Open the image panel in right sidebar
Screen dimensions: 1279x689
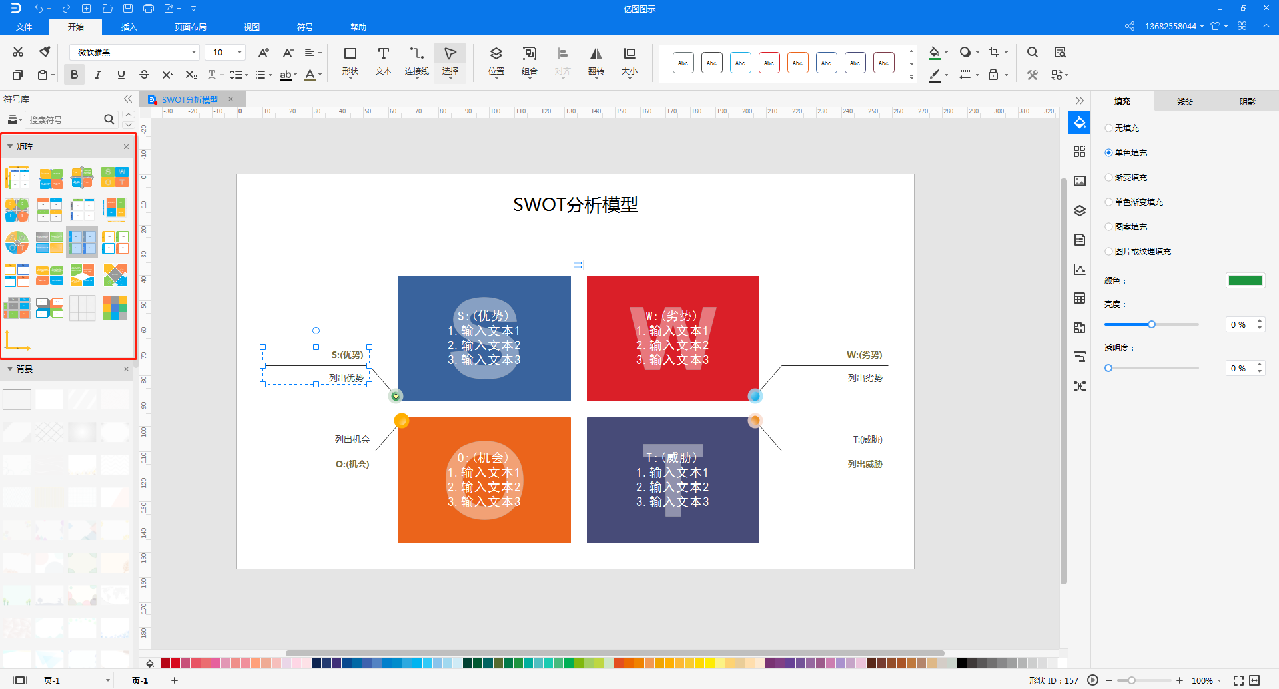tap(1080, 181)
